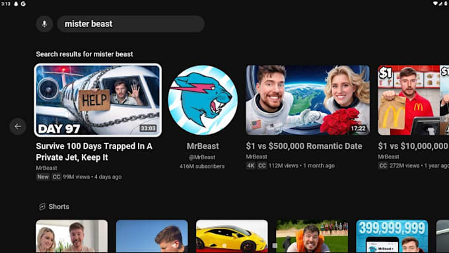Click the CC badge beside '272M views'
Image resolution: width=449 pixels, height=253 pixels.
point(383,166)
